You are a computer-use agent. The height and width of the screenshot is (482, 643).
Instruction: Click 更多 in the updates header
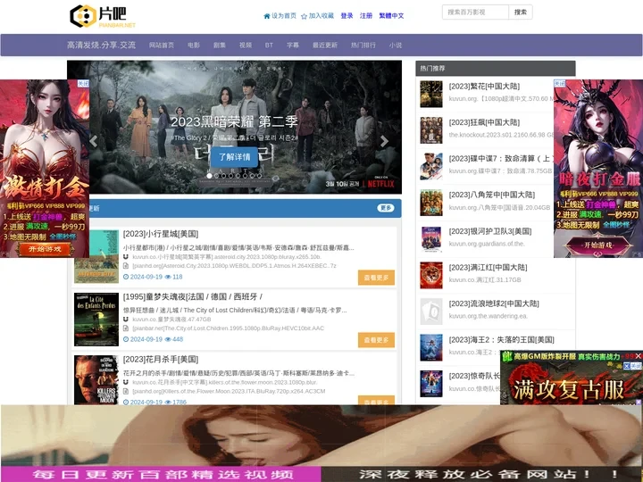pos(386,208)
